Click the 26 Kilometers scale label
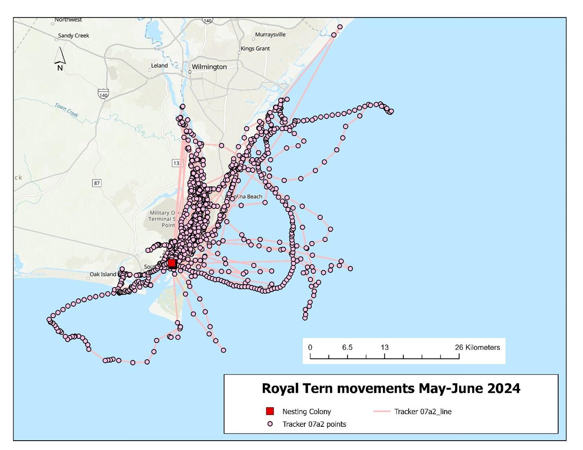Image resolution: width=583 pixels, height=450 pixels. pos(477,347)
